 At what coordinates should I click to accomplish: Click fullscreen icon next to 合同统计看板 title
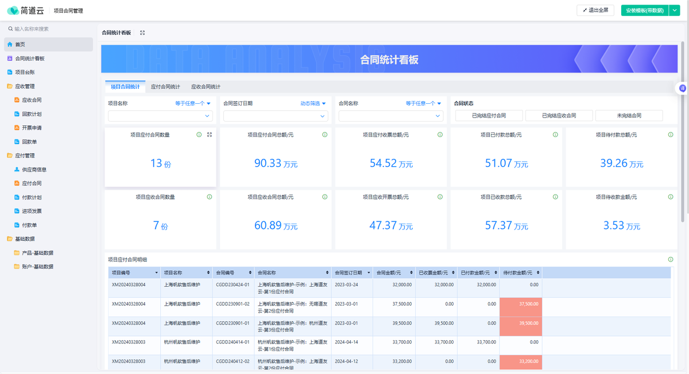pos(142,33)
